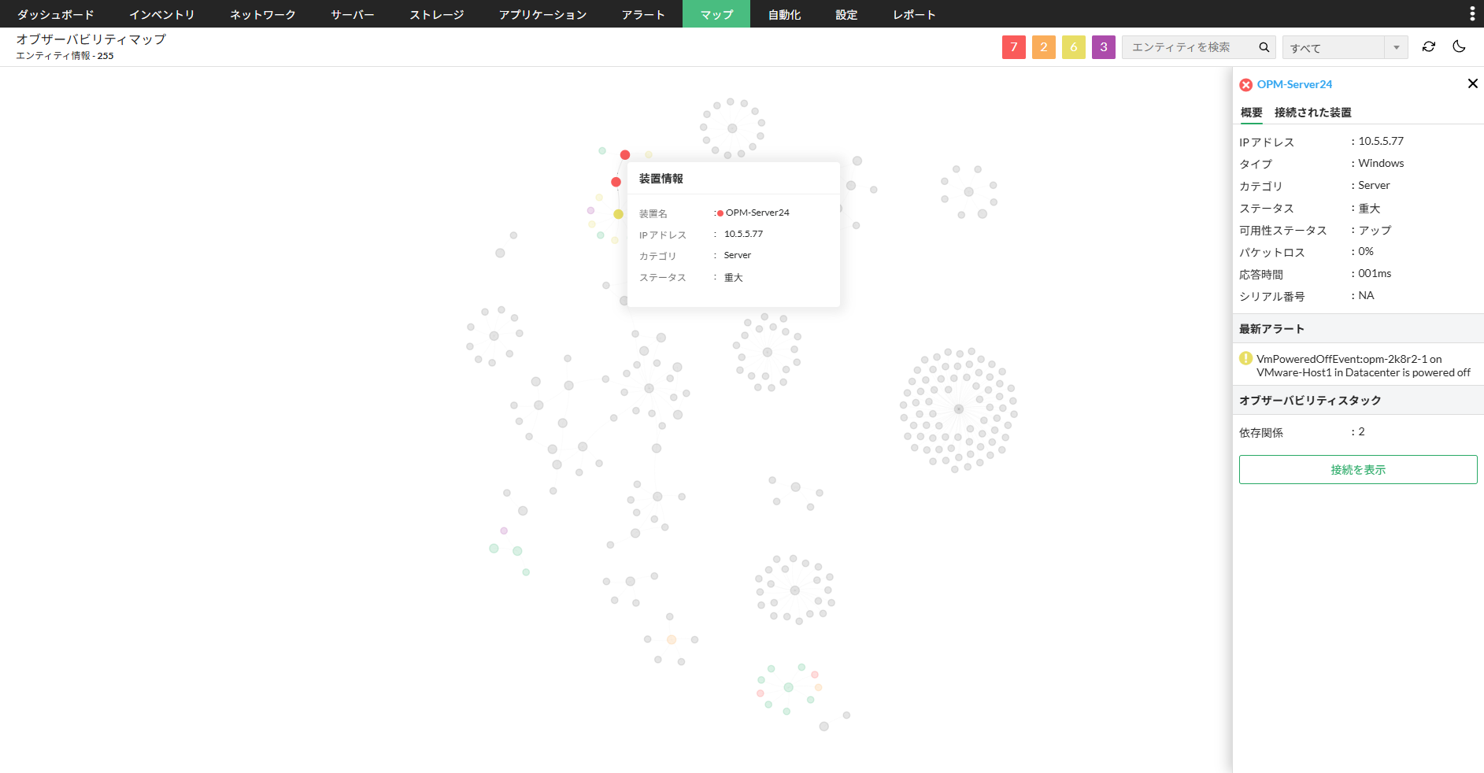This screenshot has height=773, width=1484.
Task: Open 設定 settings
Action: tap(846, 14)
